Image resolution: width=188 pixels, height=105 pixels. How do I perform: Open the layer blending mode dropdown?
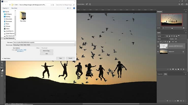coord(163,39)
